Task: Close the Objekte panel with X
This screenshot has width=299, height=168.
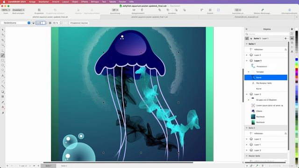Action: [x=246, y=29]
